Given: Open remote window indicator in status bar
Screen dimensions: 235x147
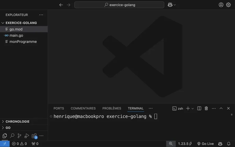Looking at the screenshot, I should 5,144.
